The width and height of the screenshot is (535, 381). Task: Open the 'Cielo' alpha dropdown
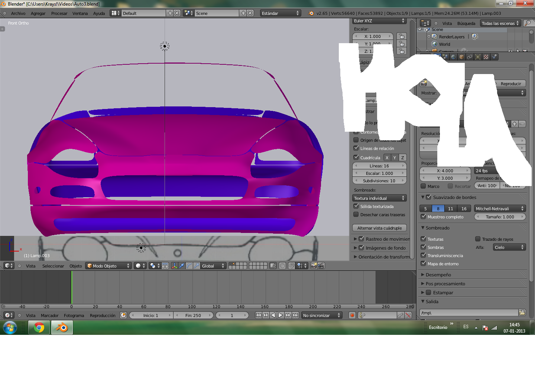[x=510, y=247]
